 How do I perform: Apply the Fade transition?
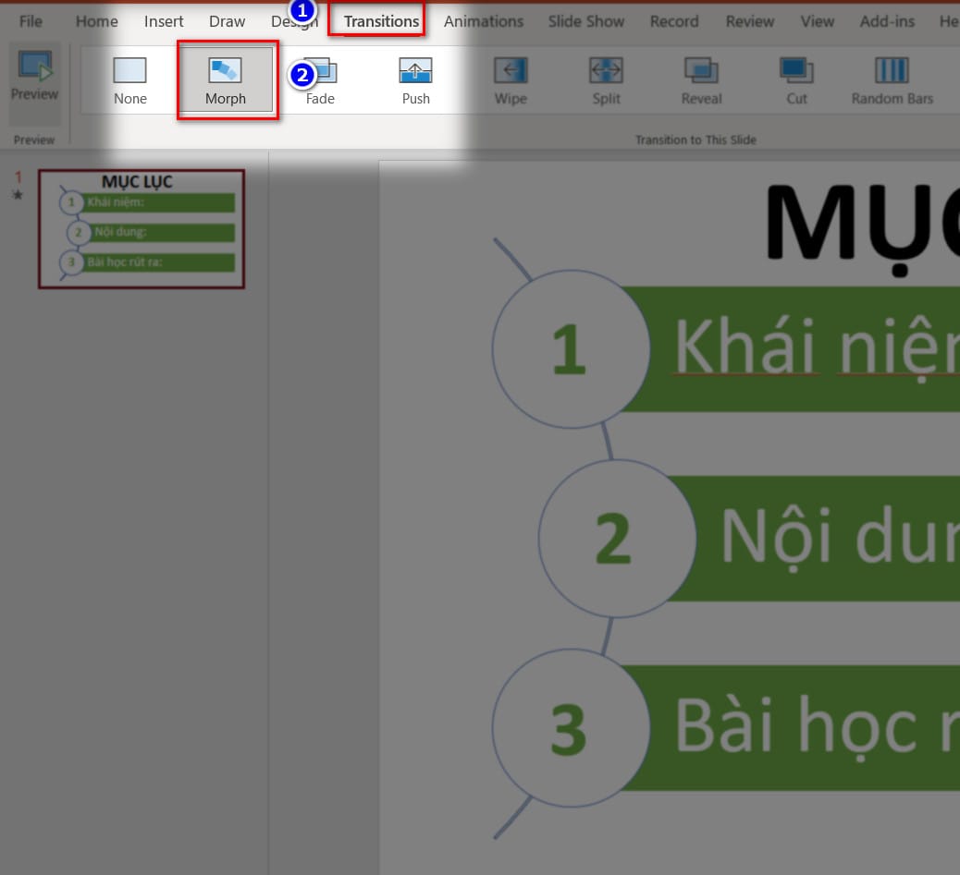320,80
